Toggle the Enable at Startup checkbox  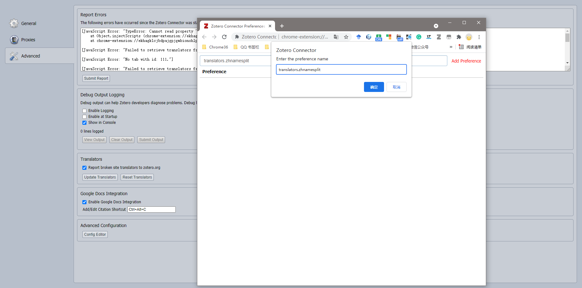[x=84, y=117]
